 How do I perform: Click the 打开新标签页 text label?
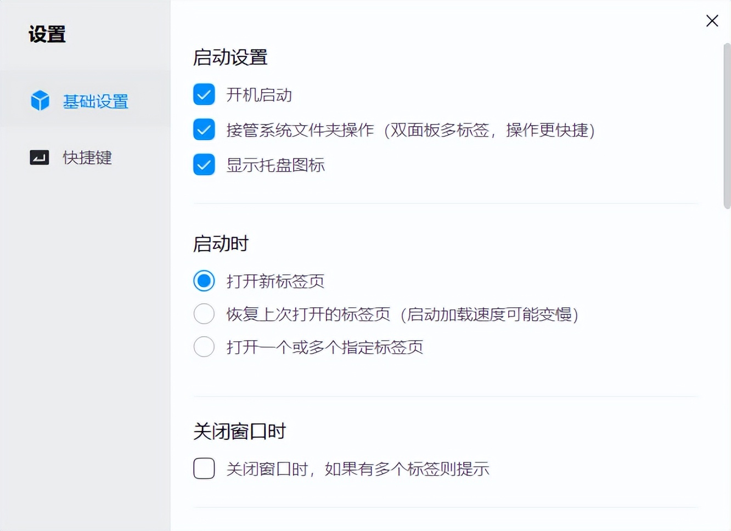coord(275,281)
